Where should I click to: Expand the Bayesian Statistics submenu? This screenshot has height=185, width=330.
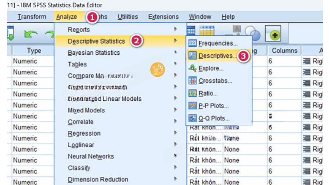click(x=120, y=53)
